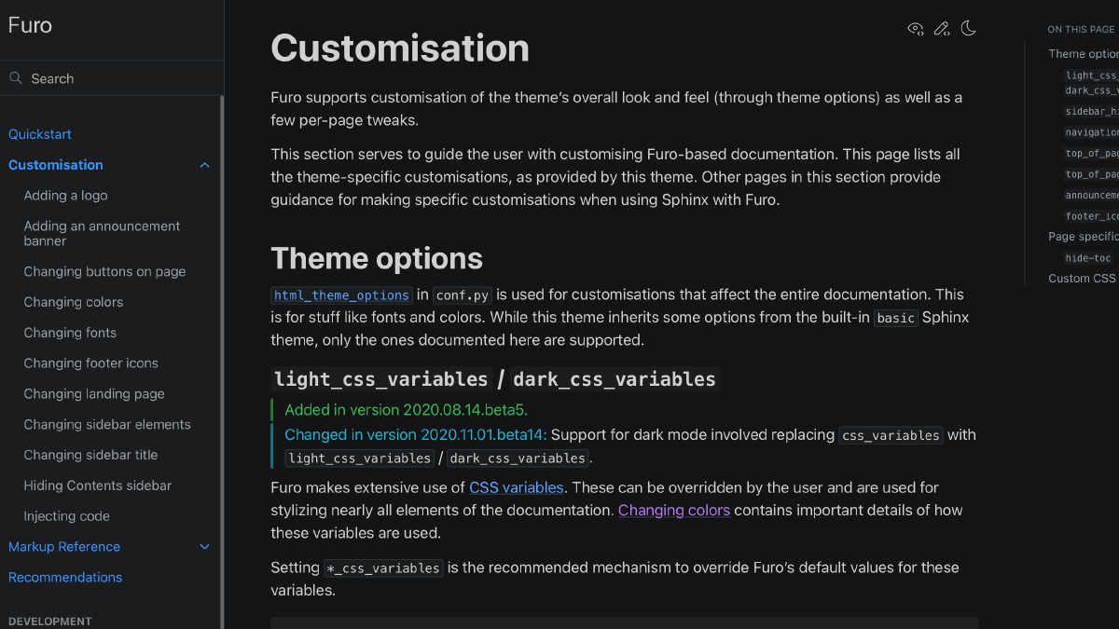Open the Quickstart page
The image size is (1119, 629).
click(x=40, y=134)
